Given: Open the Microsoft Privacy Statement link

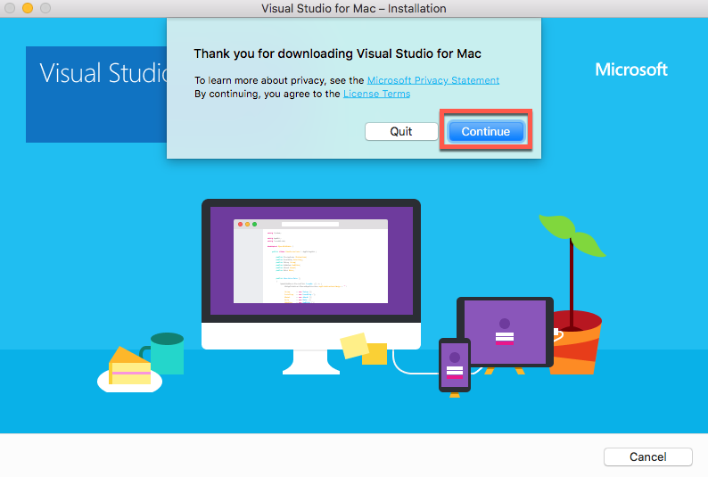Looking at the screenshot, I should [432, 80].
